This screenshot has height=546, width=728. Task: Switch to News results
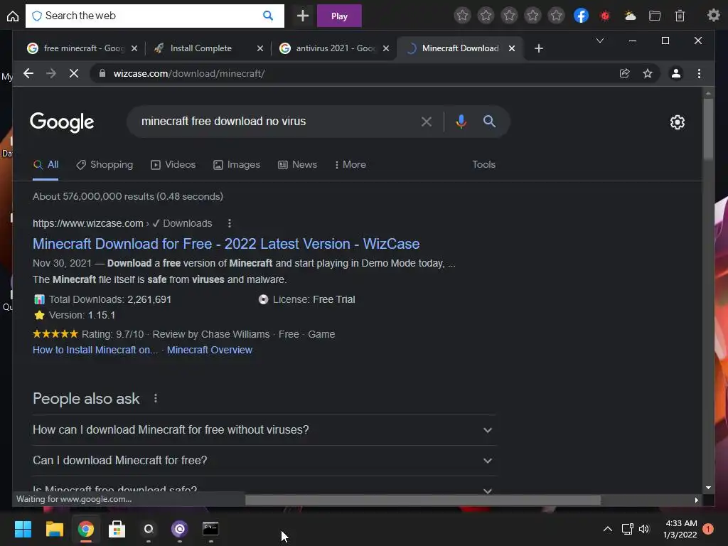[298, 165]
